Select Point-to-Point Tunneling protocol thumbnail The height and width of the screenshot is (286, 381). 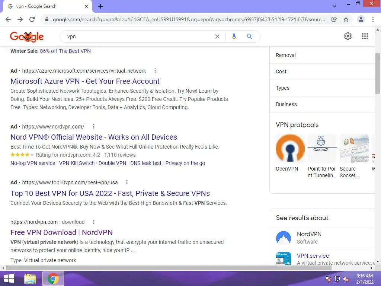(x=322, y=148)
